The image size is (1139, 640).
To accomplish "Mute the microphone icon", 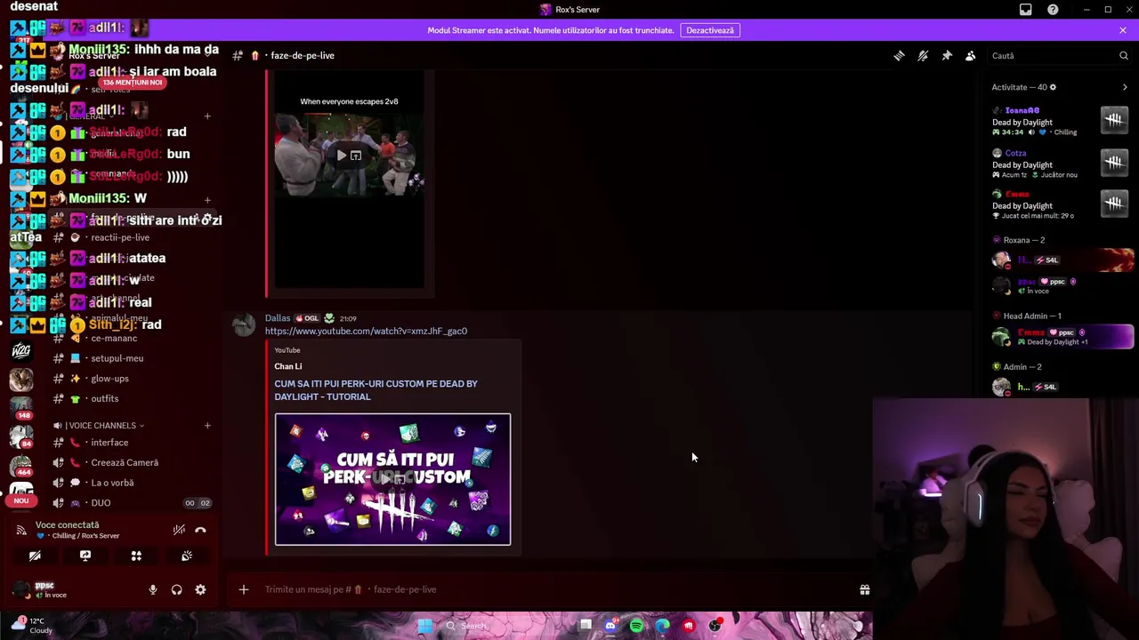I will coord(152,589).
